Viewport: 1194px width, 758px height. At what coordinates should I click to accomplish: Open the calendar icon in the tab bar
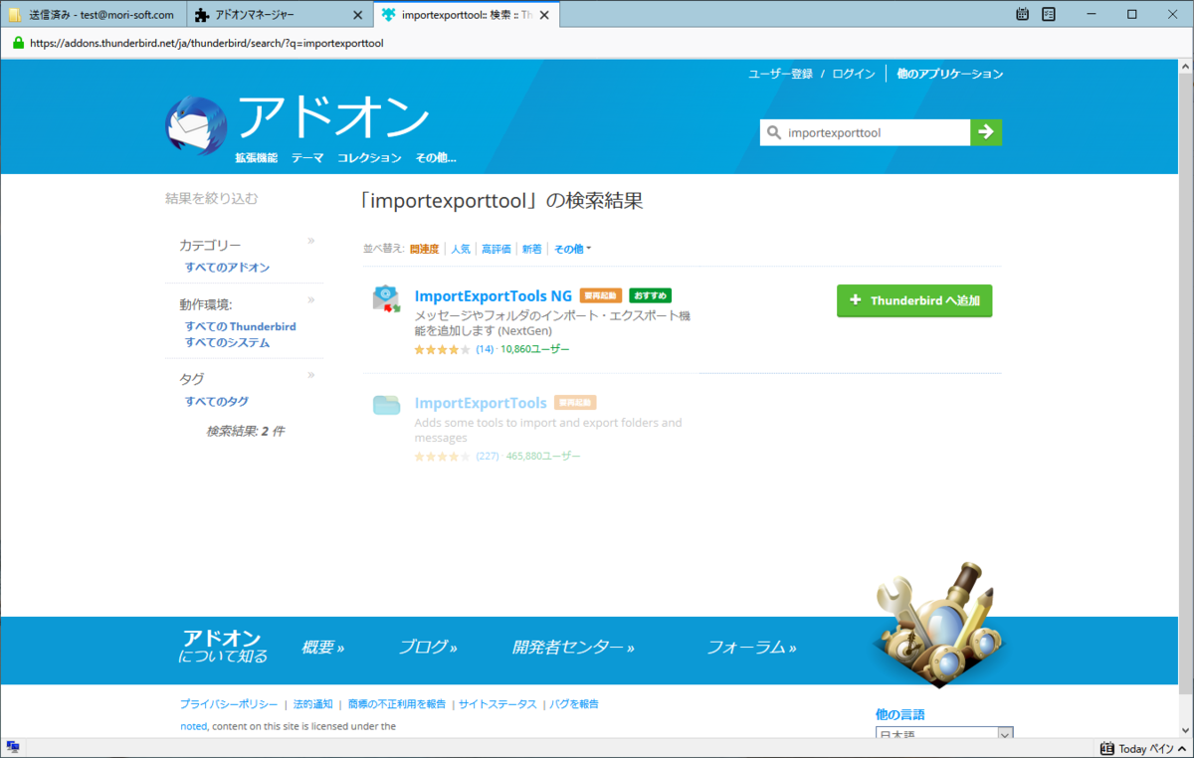pyautogui.click(x=1023, y=14)
